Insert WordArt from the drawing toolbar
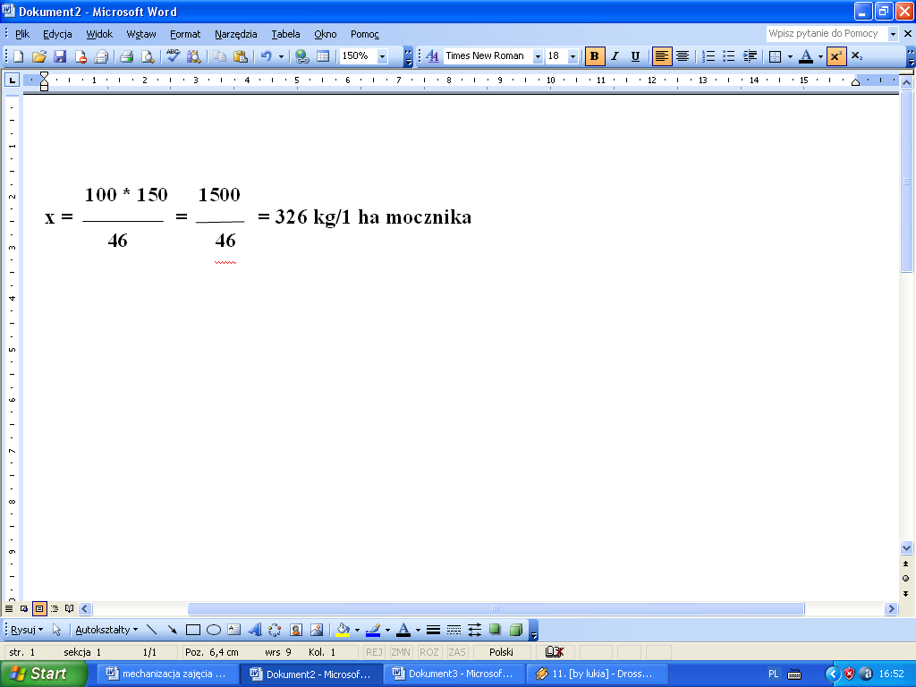 point(254,630)
